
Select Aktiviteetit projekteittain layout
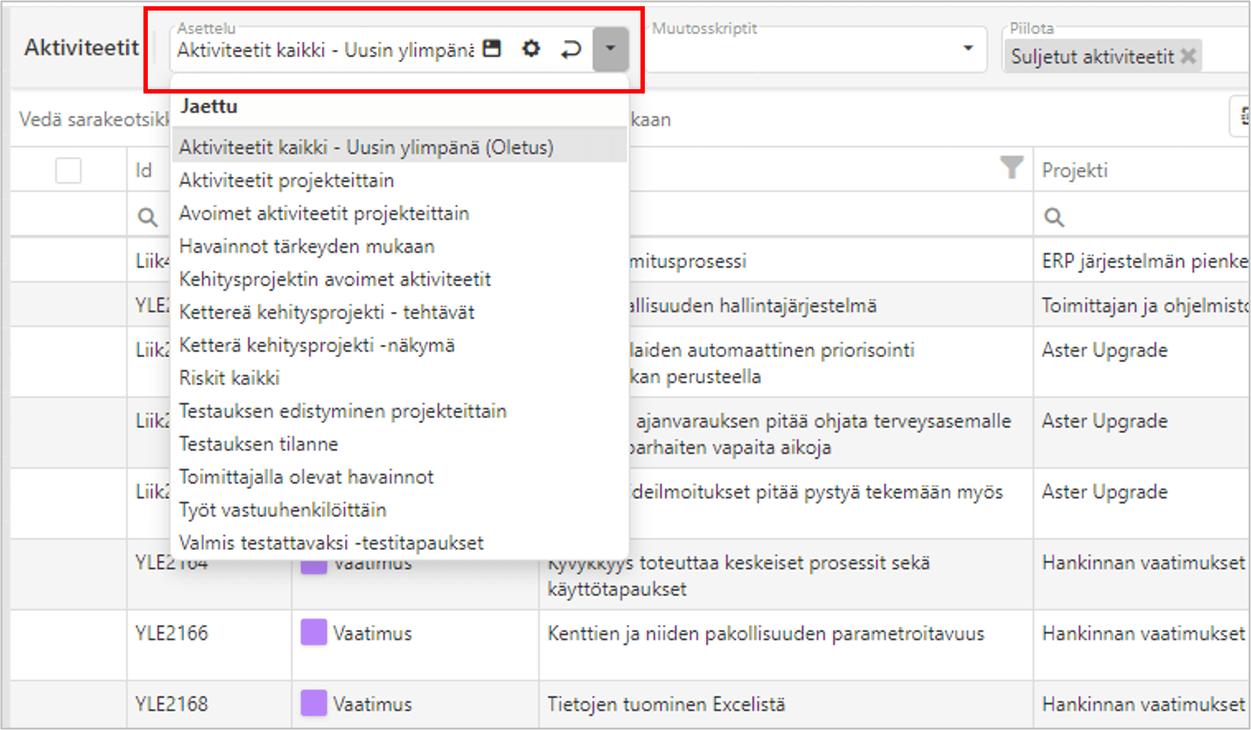pos(286,181)
